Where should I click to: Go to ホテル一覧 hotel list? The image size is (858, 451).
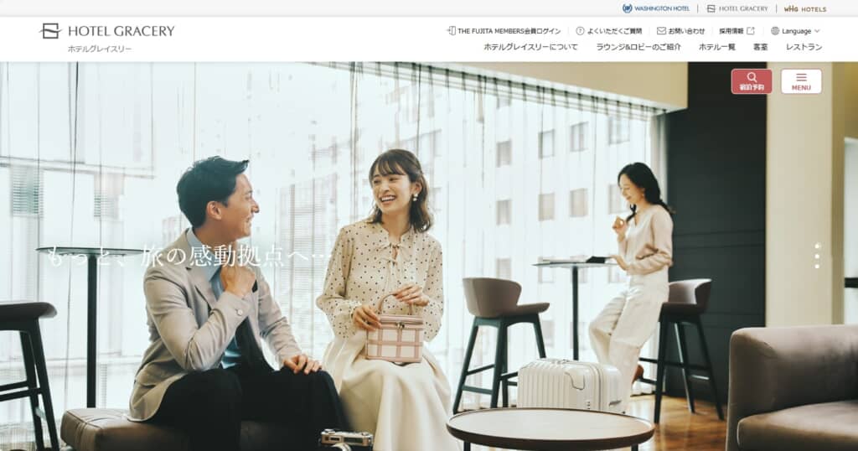(x=716, y=47)
